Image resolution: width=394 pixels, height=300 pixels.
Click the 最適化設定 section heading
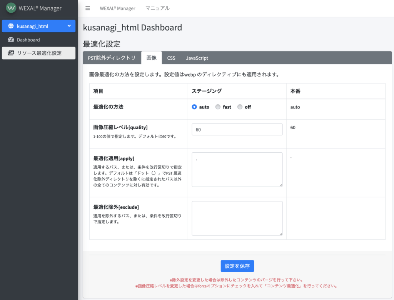click(102, 44)
